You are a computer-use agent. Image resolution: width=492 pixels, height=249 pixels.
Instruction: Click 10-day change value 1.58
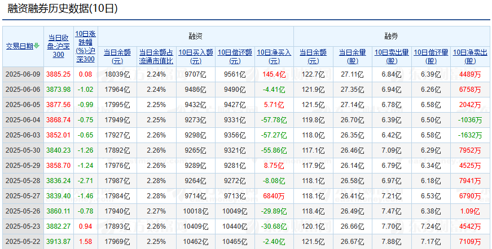[x=86, y=242]
